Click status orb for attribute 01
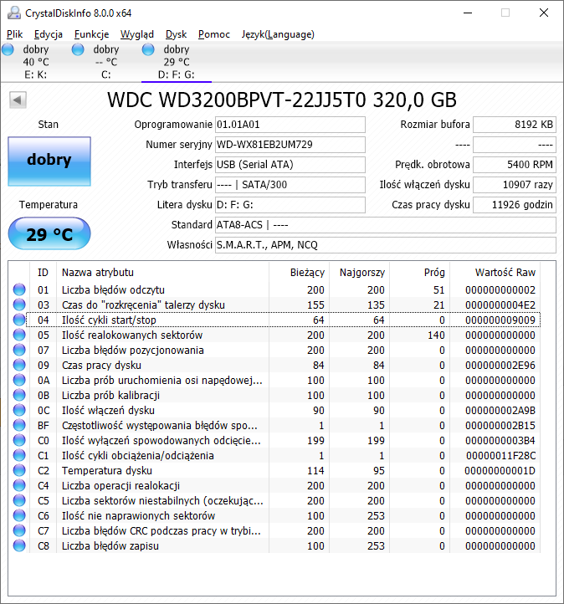The image size is (564, 604). (19, 289)
